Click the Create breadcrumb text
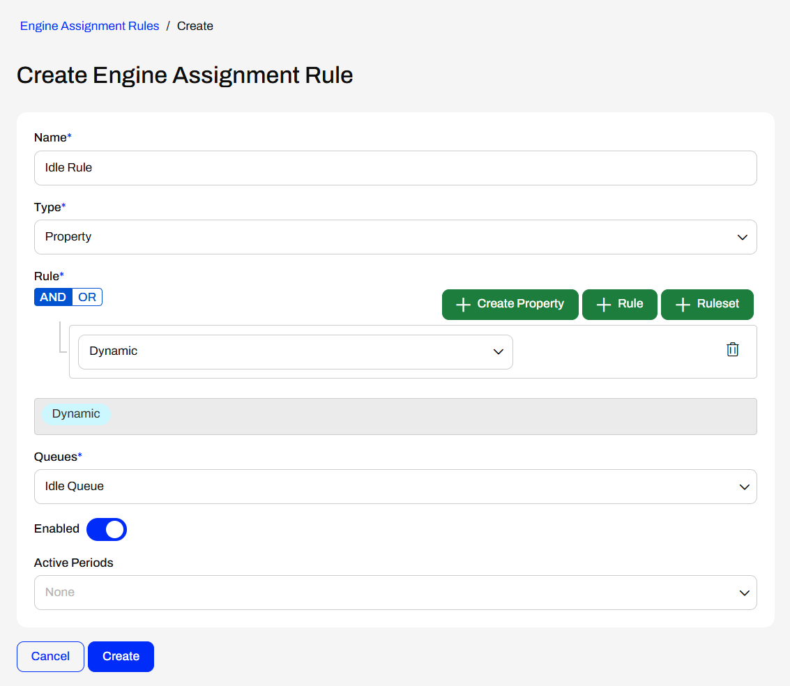Image resolution: width=790 pixels, height=686 pixels. (195, 26)
